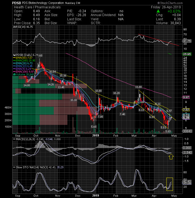Click the 7.40 price annotation label
This screenshot has height=198, width=195.
tap(122, 114)
